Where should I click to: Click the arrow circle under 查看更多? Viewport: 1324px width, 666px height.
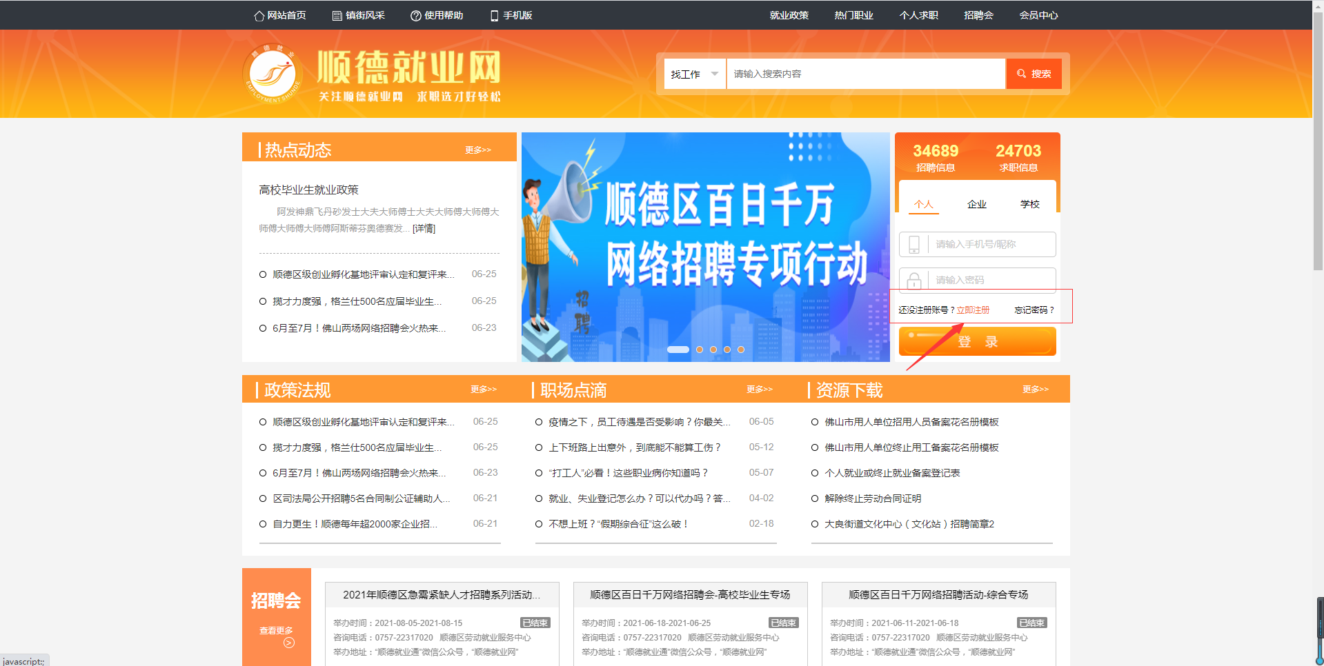coord(289,643)
